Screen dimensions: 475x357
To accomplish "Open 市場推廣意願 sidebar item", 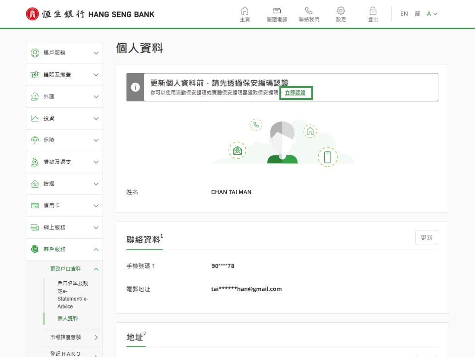I will pyautogui.click(x=65, y=337).
